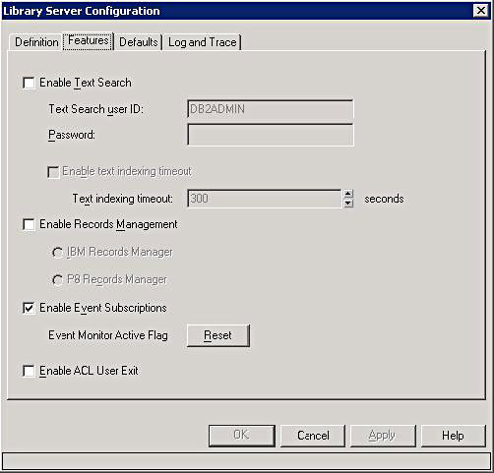Switch to the Definition tab
494x473 pixels.
pos(36,42)
